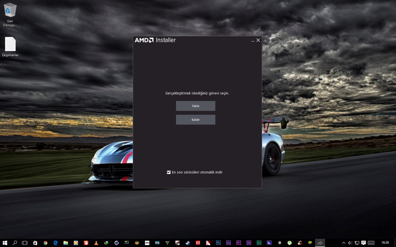This screenshot has width=396, height=247.
Task: Launch Adobe Photoshop from the taskbar
Action: tap(218, 243)
